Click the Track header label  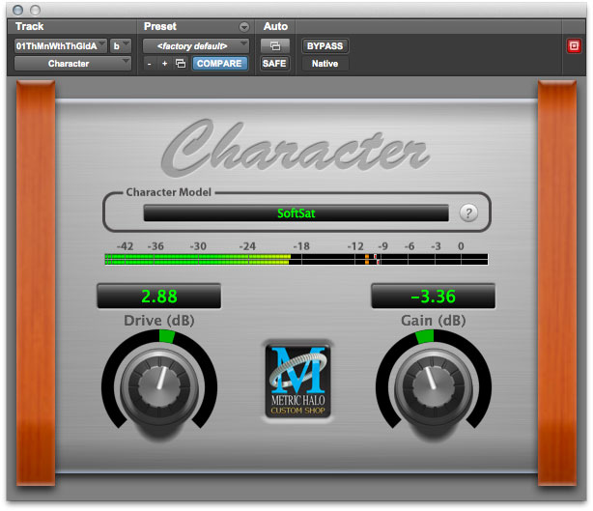point(30,26)
